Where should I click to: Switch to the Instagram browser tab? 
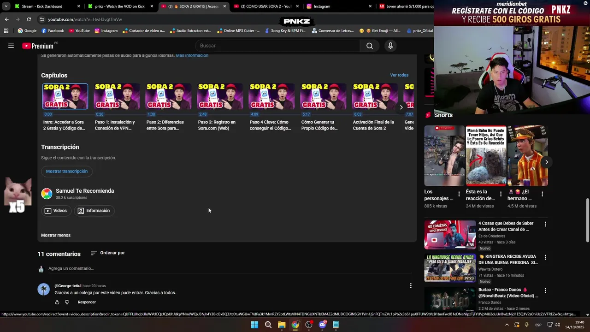click(x=339, y=6)
